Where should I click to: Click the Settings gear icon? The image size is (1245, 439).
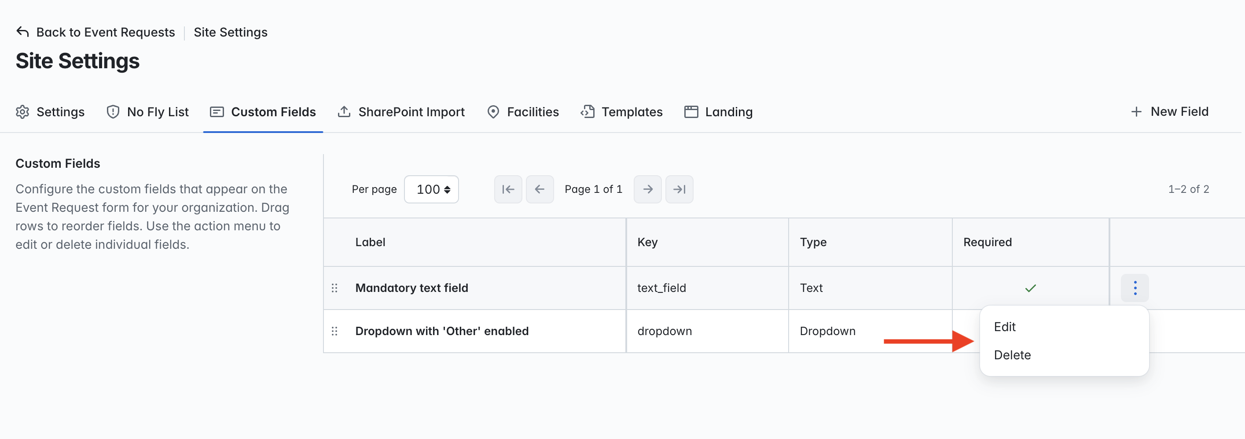[23, 112]
